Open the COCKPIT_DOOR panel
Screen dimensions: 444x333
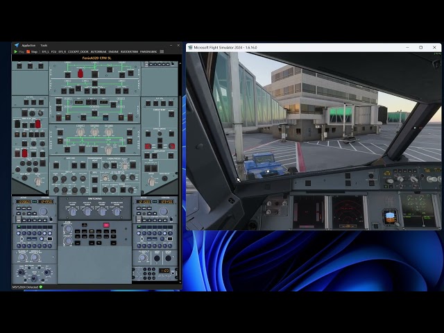point(78,52)
